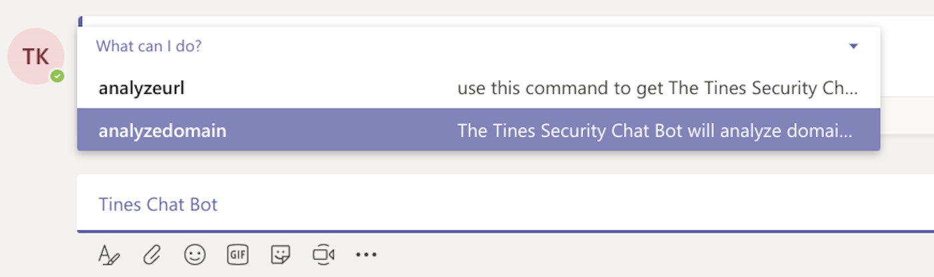Click the Tines Chat Bot text in compose box
The image size is (934, 277).
pos(158,204)
